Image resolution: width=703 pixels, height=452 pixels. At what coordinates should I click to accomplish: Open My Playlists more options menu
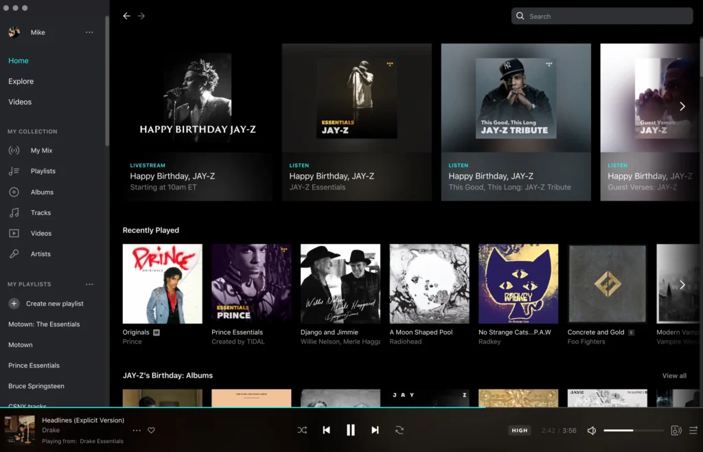(x=89, y=284)
